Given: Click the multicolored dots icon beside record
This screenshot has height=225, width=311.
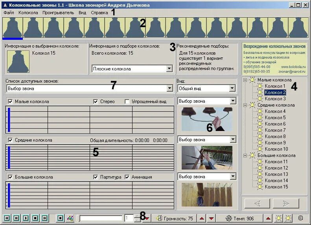Looking at the screenshot, I should pyautogui.click(x=70, y=218).
